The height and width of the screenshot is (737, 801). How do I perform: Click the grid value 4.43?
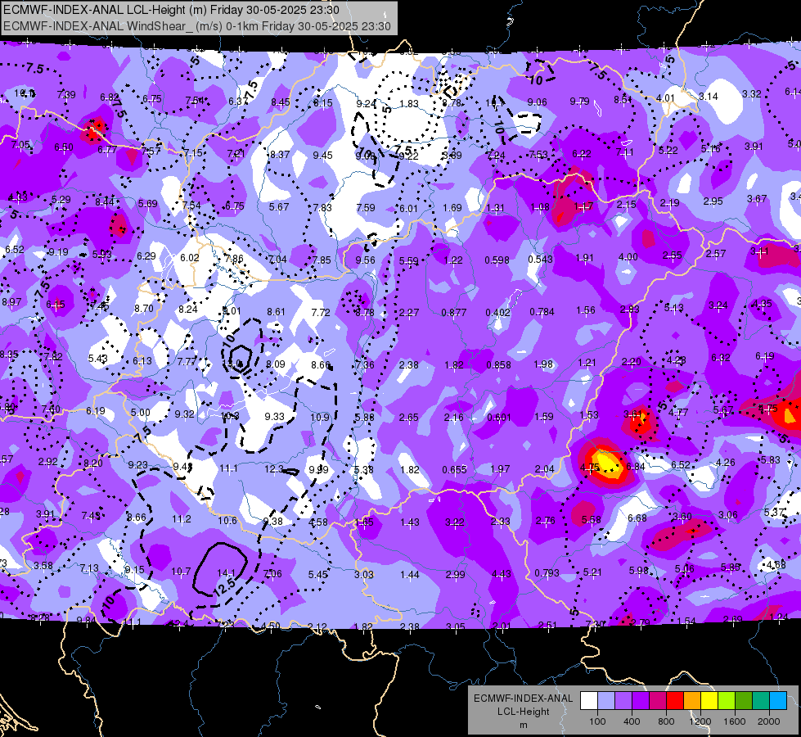(501, 574)
